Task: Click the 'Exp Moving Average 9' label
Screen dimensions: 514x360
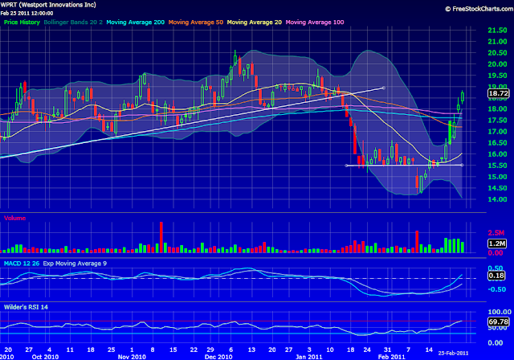Action: (75, 264)
